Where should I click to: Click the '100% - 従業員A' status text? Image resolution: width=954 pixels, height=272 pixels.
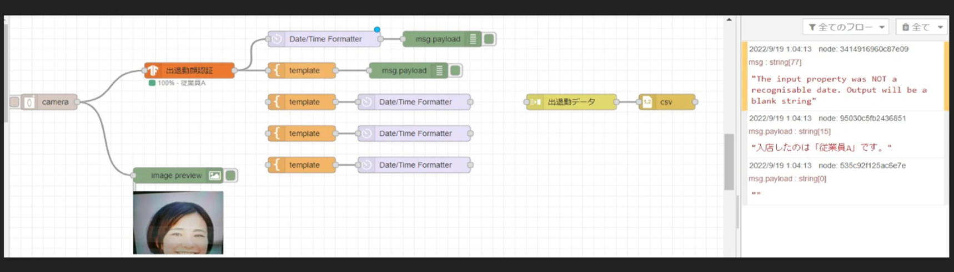[182, 83]
